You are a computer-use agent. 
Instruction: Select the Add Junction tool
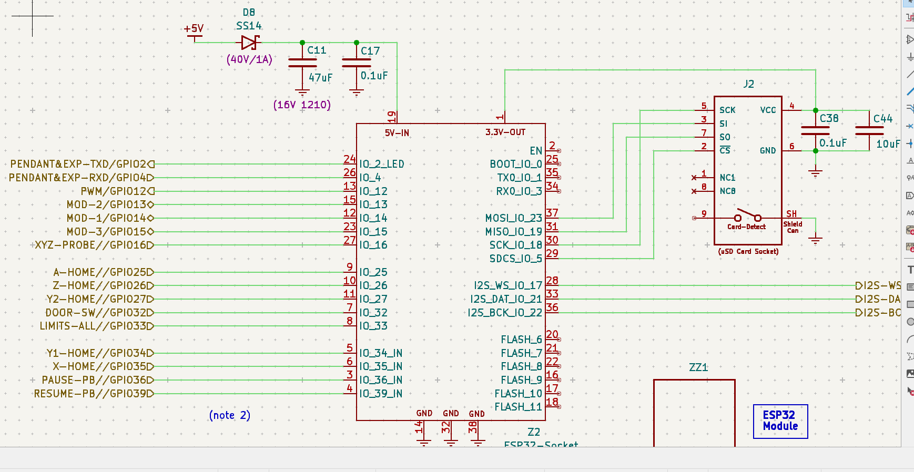910,143
